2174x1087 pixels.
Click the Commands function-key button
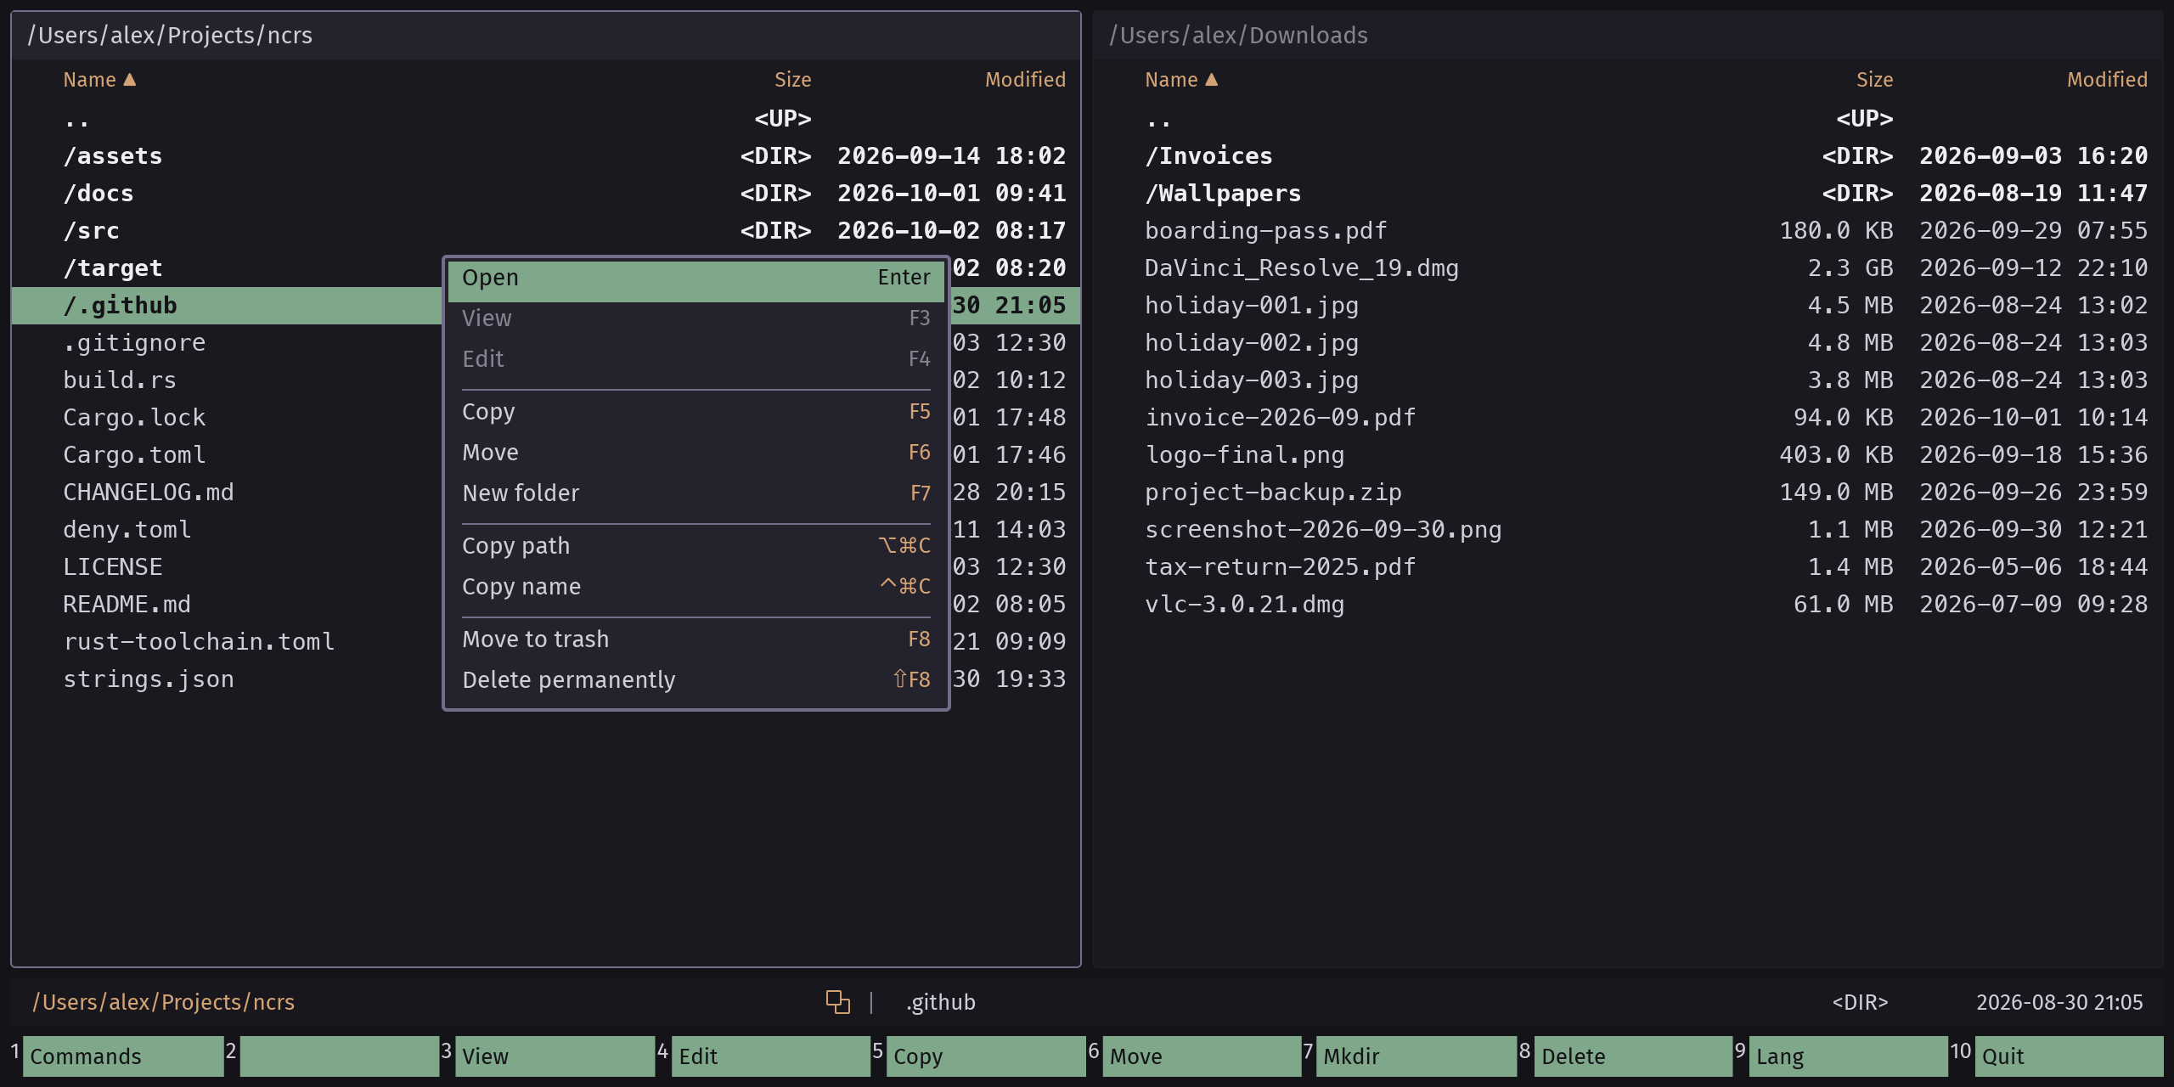[x=123, y=1056]
